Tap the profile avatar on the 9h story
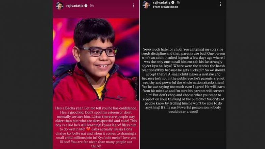 pos(59,6)
